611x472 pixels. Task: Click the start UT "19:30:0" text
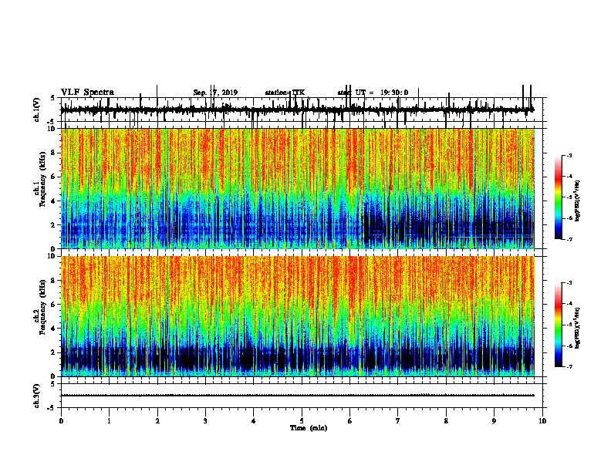point(394,93)
